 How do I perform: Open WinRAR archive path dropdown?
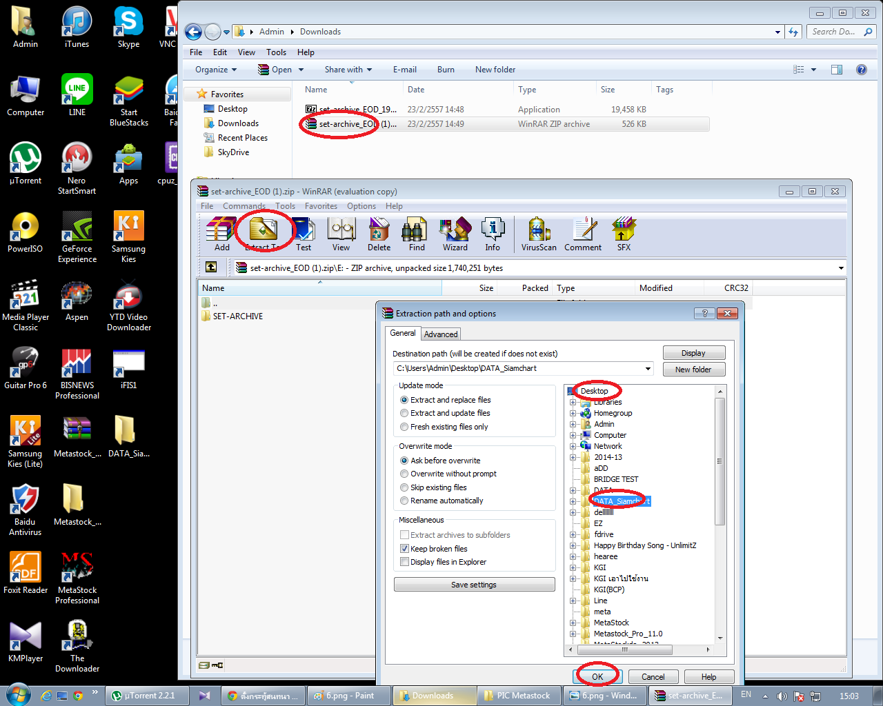coord(841,268)
